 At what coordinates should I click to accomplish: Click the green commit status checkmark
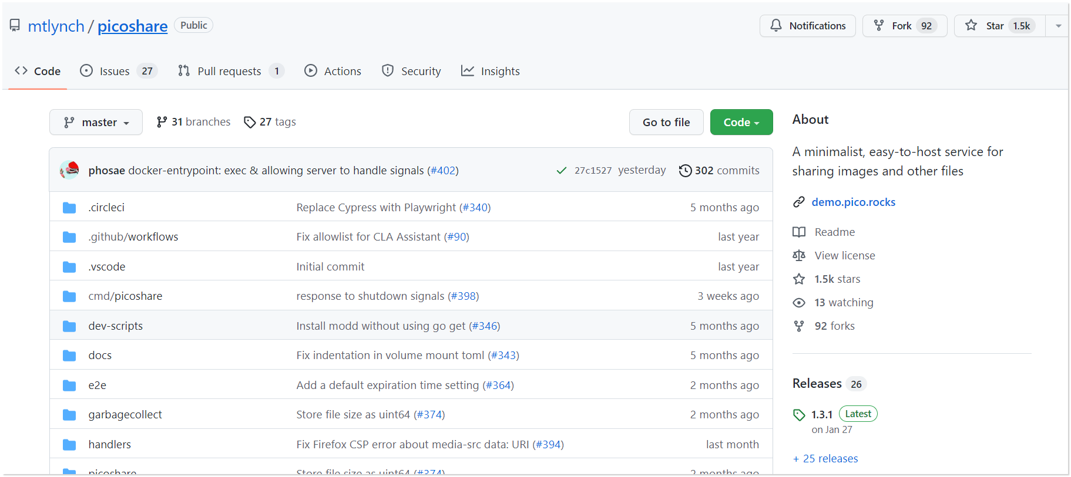click(x=561, y=171)
